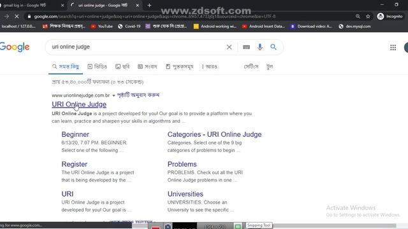Image resolution: width=408 pixels, height=229 pixels.
Task: Click the Snipping Tool taskbar label
Action: point(259,225)
